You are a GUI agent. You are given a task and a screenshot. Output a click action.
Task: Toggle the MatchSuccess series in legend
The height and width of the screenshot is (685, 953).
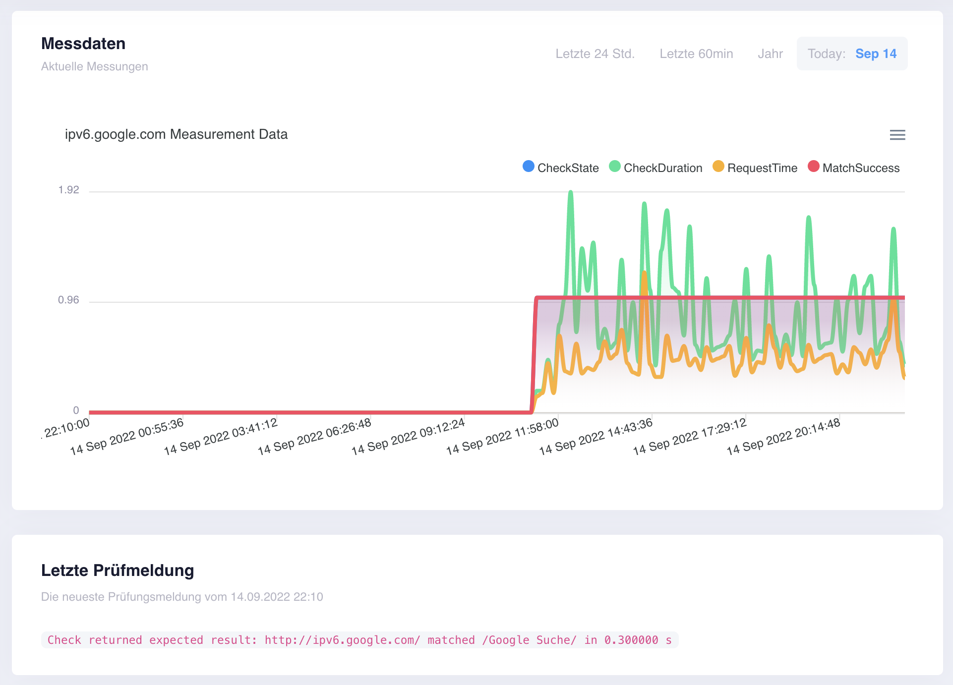[853, 168]
